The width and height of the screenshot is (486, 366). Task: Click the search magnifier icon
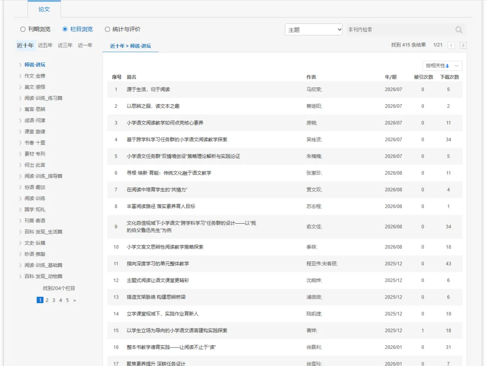point(459,30)
